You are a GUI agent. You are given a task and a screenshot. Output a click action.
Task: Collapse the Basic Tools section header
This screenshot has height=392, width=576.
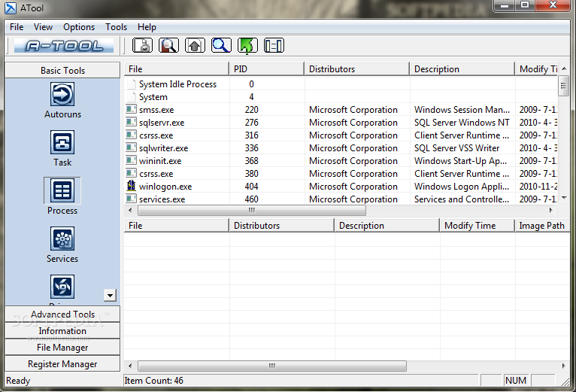tap(62, 70)
